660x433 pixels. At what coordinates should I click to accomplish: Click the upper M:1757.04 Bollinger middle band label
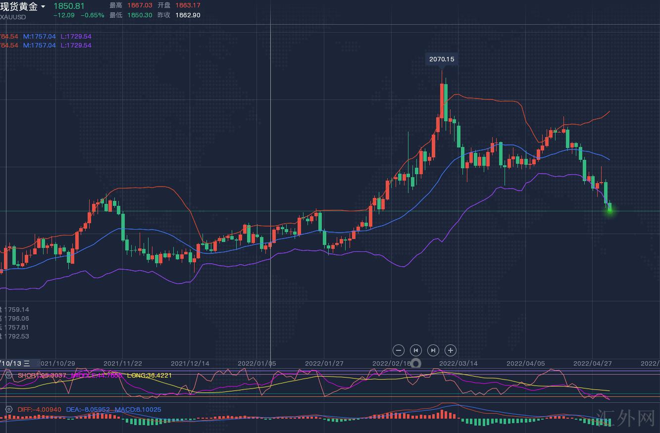click(40, 36)
